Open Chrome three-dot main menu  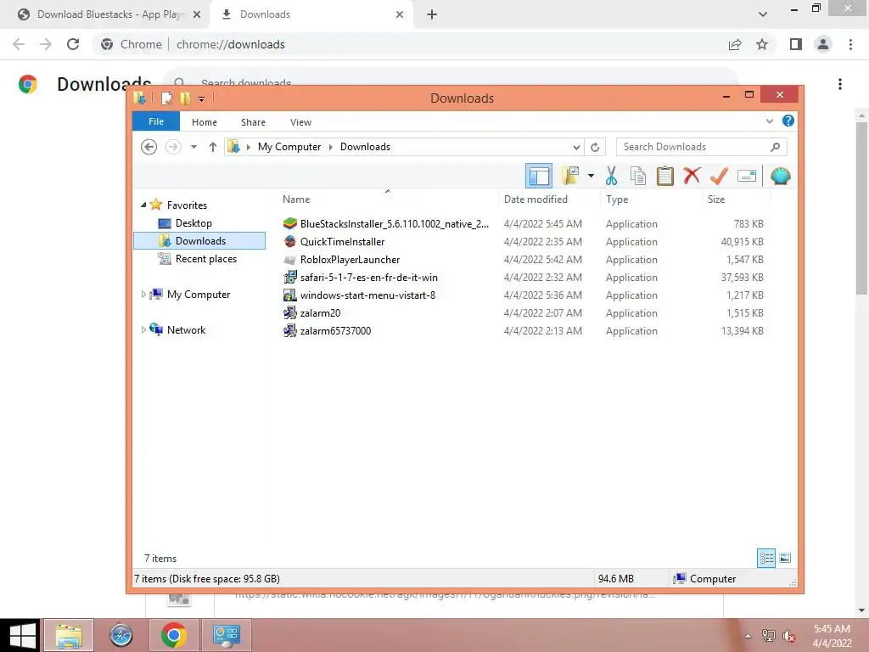pos(850,44)
